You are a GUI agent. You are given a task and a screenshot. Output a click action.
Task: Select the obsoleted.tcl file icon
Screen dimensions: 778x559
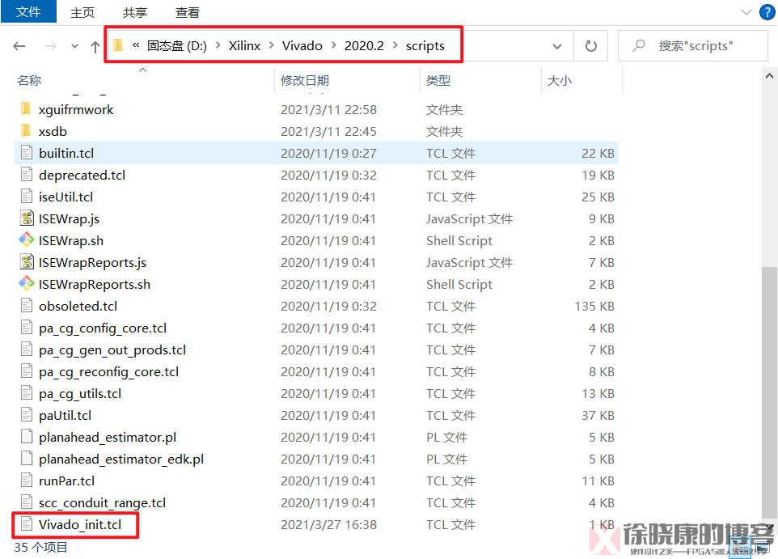pos(27,305)
